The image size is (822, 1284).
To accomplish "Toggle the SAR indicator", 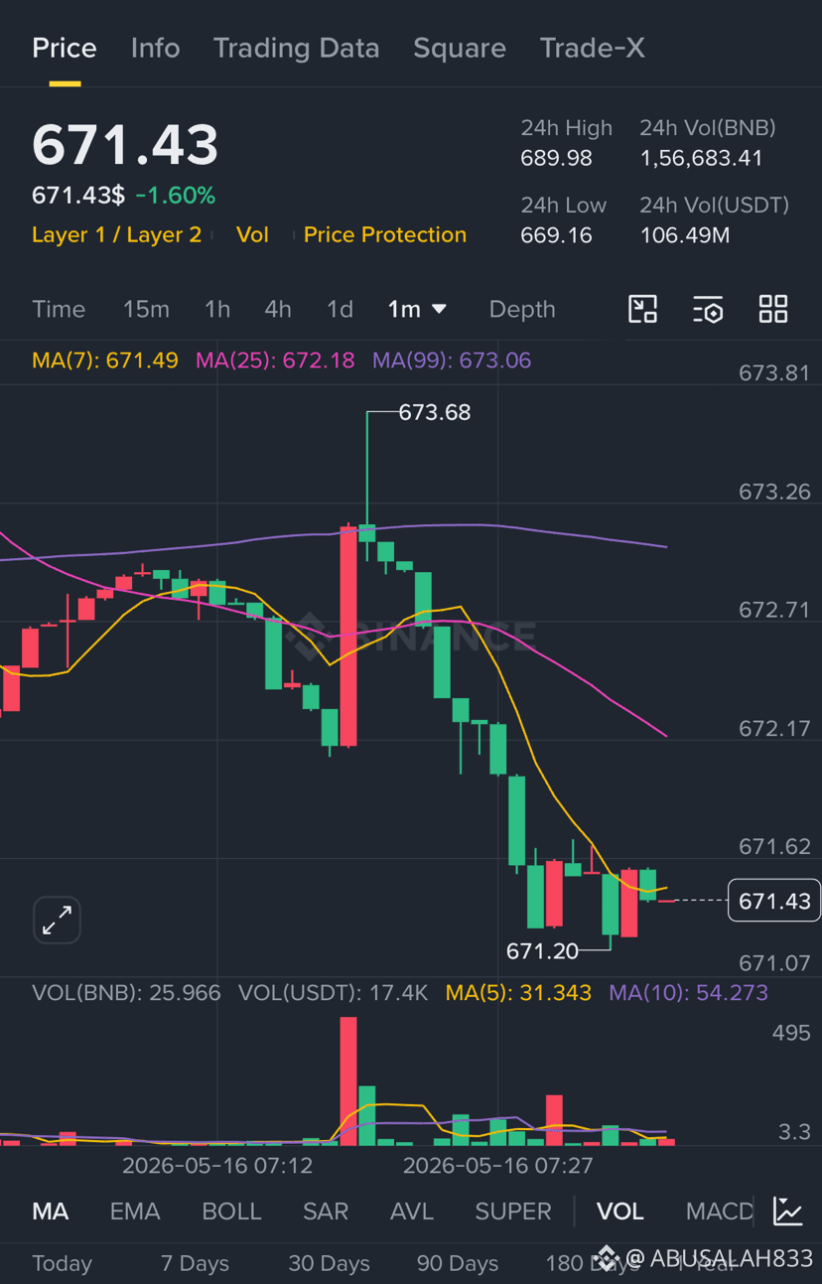I will coord(326,1211).
